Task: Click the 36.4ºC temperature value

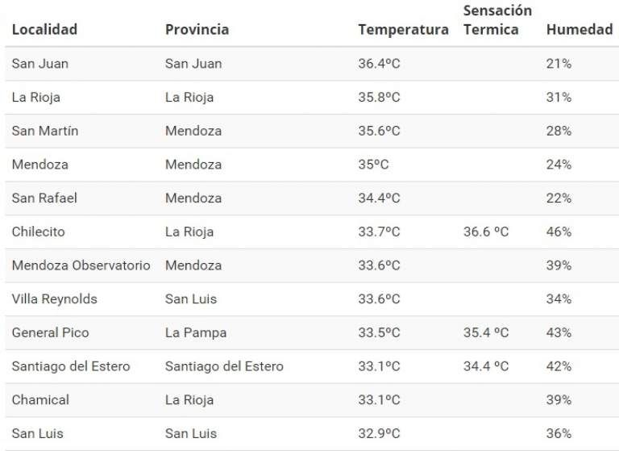Action: (x=379, y=64)
